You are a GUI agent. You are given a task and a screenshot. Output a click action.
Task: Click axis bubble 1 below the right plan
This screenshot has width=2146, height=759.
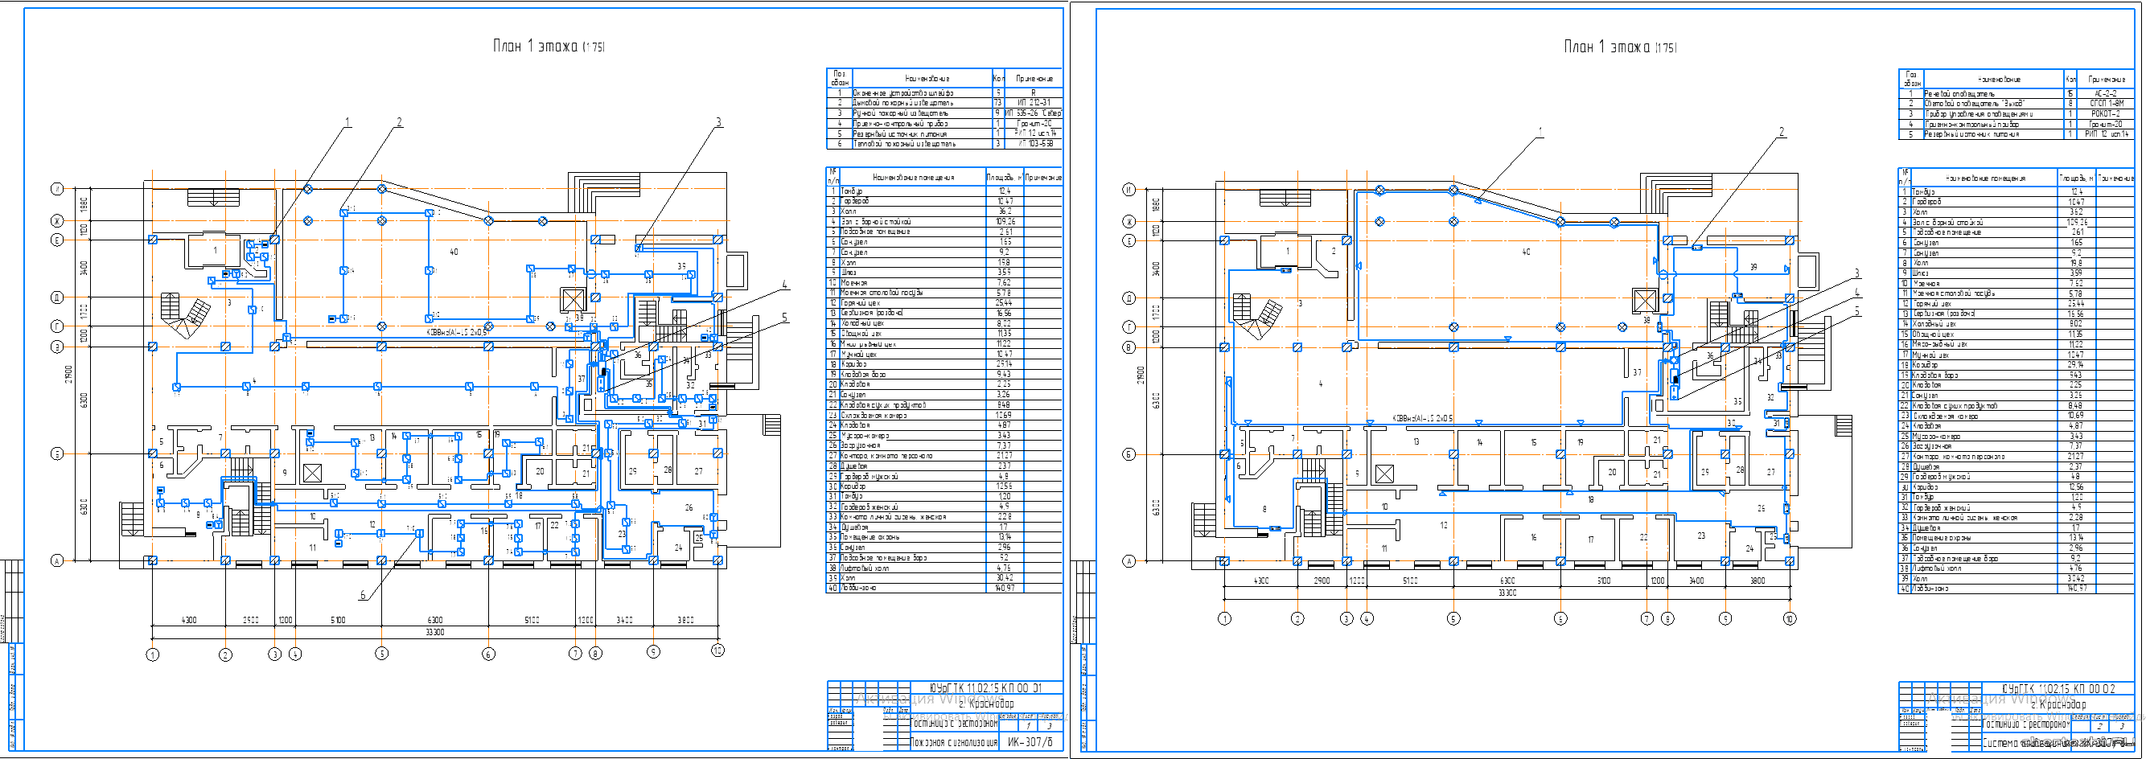click(x=1224, y=619)
